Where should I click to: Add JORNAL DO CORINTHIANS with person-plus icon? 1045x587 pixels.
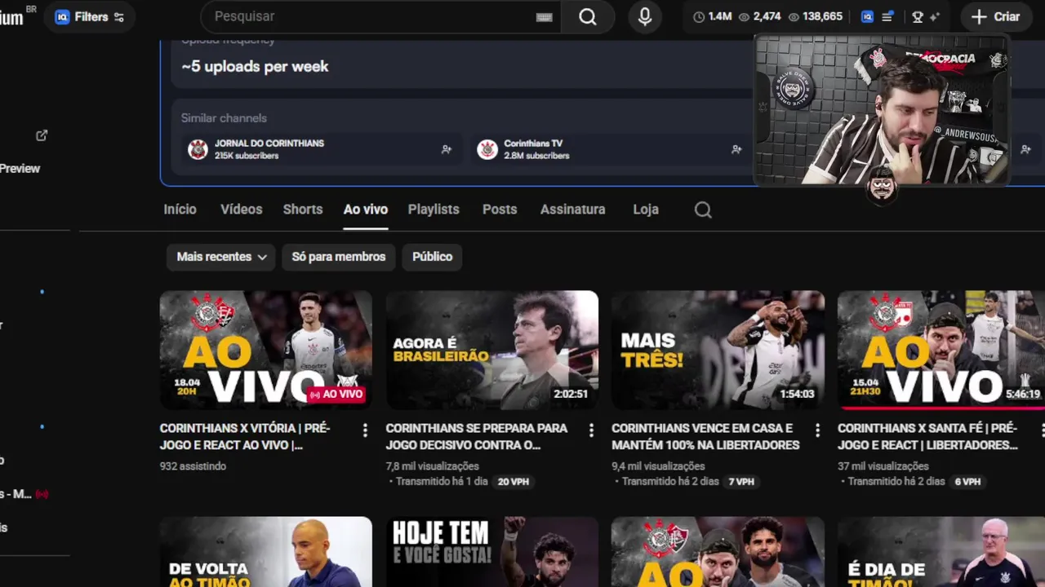[x=447, y=149]
